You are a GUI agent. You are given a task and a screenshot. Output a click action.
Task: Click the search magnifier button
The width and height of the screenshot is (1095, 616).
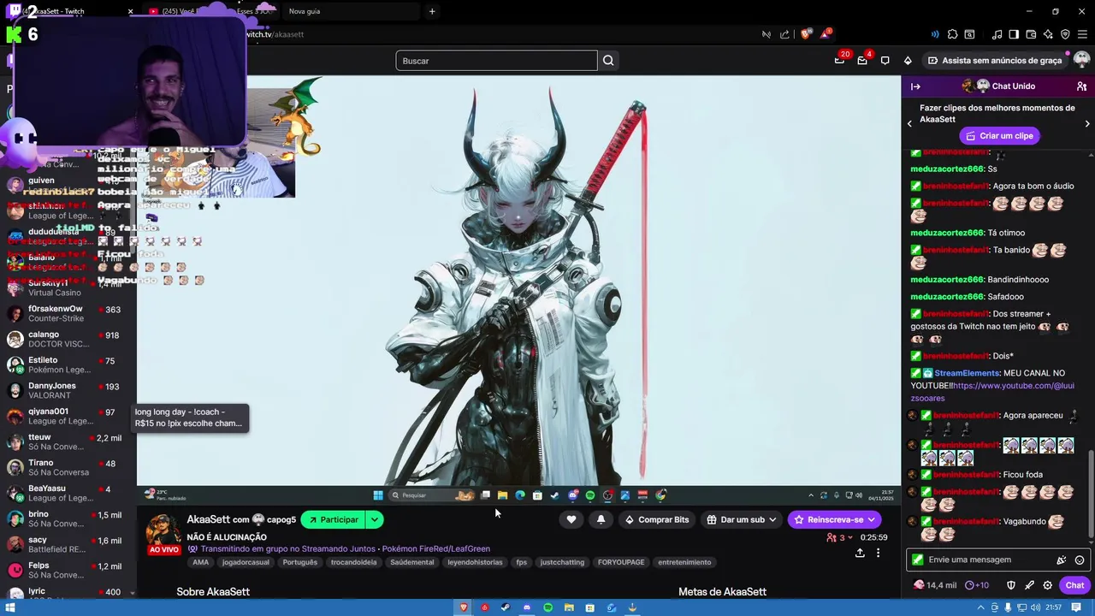pyautogui.click(x=608, y=61)
